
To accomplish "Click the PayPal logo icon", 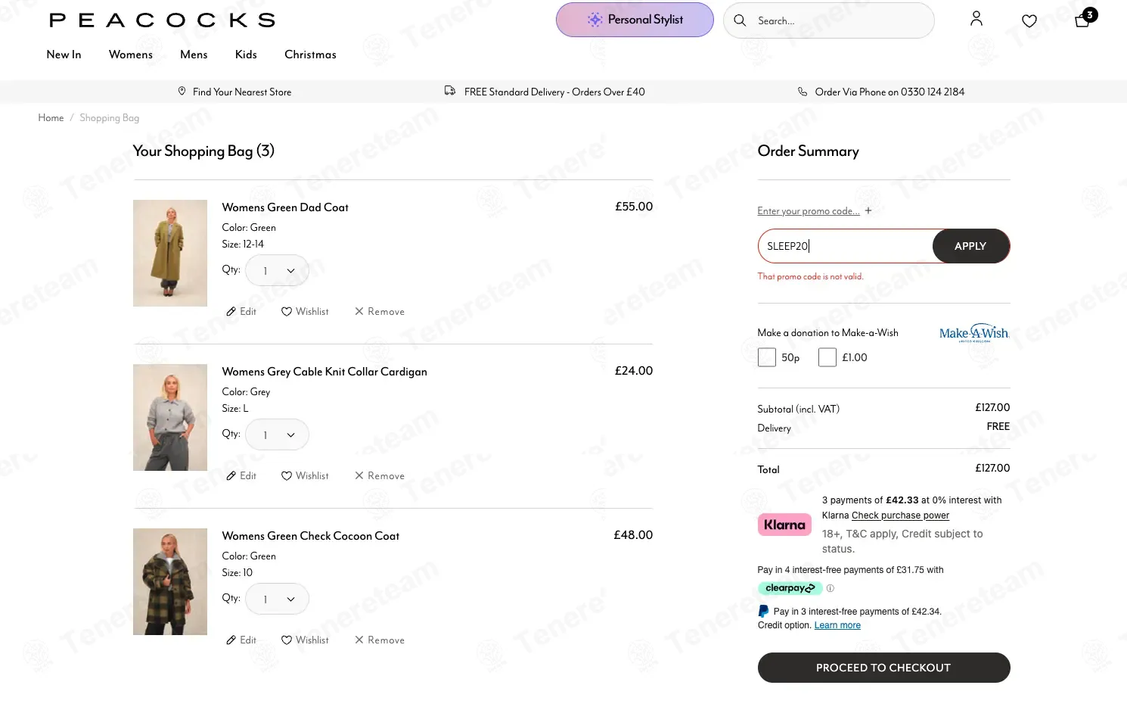I will [763, 612].
